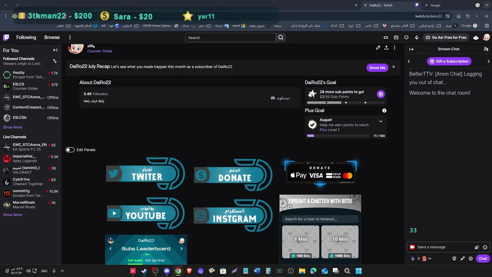
Task: Expand Show More under followed channels
Action: coord(13,127)
